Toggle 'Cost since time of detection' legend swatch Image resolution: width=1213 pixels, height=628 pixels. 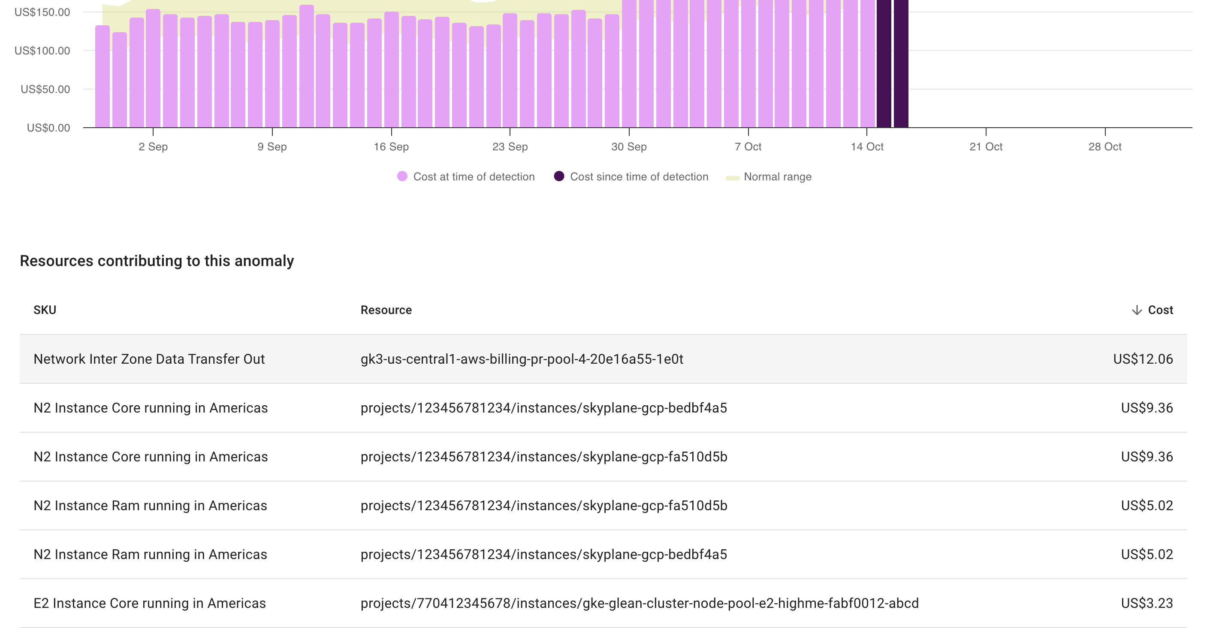click(x=559, y=176)
